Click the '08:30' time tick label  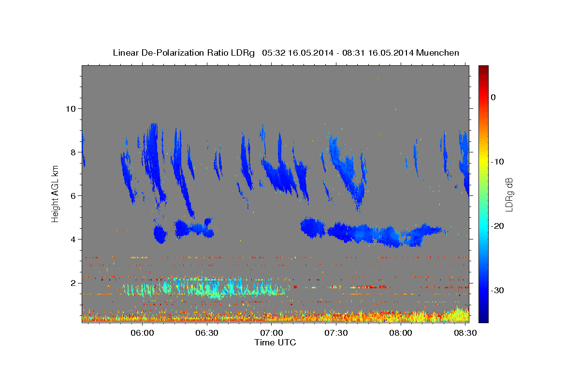click(x=465, y=333)
